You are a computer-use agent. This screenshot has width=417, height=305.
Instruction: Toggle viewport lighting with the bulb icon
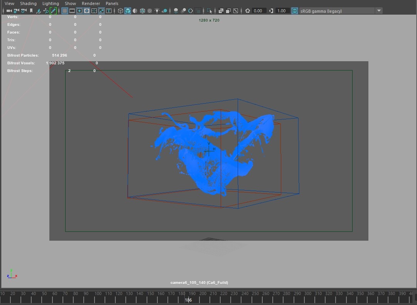[157, 11]
